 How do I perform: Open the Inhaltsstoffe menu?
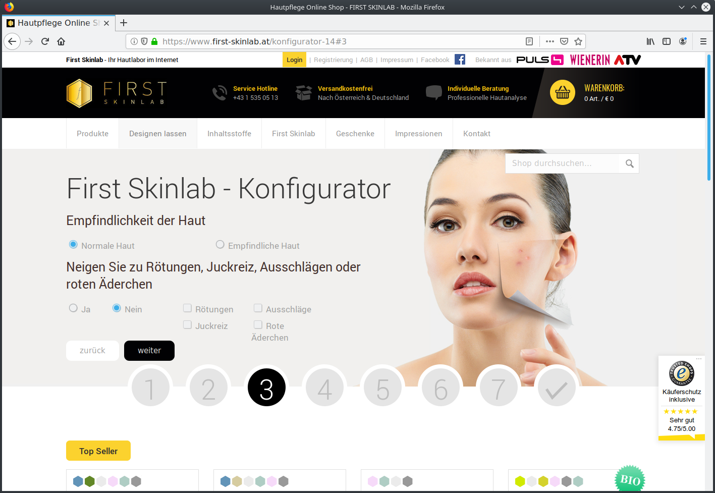(x=229, y=134)
